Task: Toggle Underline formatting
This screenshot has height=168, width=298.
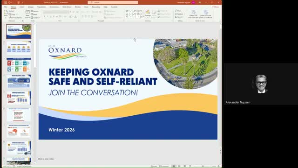Action: [51, 17]
